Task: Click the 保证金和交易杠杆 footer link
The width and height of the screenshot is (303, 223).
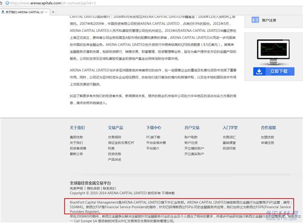Action: 121,143
